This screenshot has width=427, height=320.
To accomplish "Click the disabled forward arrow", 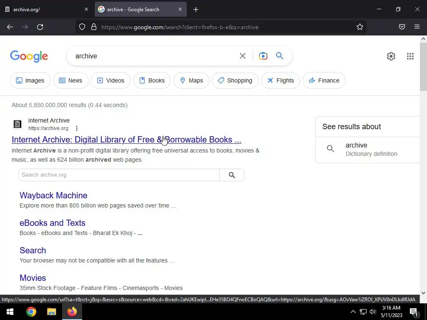I will click(25, 27).
